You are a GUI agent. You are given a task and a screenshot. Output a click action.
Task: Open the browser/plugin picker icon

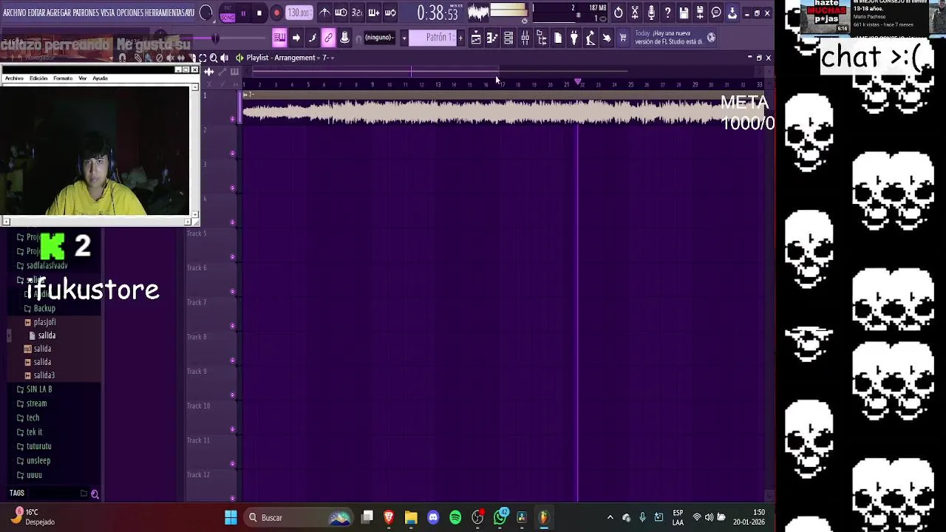(542, 38)
